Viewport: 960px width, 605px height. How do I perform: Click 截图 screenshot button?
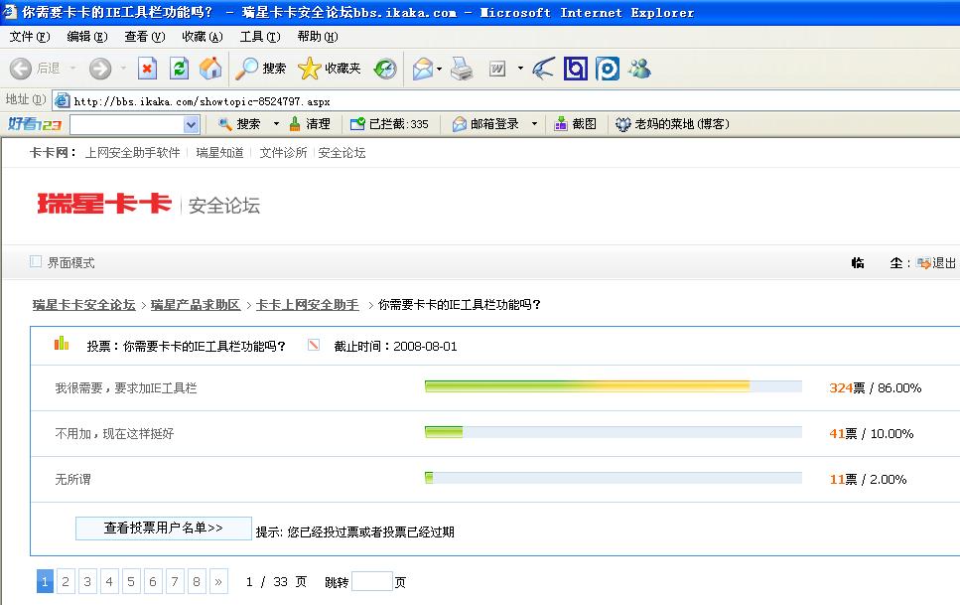click(x=575, y=124)
